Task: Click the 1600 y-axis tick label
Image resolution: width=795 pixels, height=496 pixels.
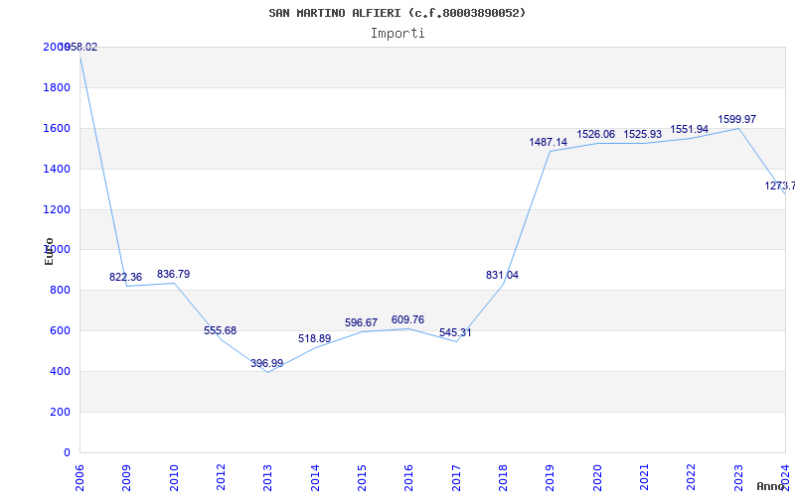Action: tap(57, 128)
